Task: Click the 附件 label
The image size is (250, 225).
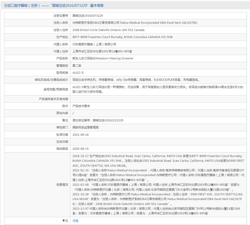Action: [65, 106]
